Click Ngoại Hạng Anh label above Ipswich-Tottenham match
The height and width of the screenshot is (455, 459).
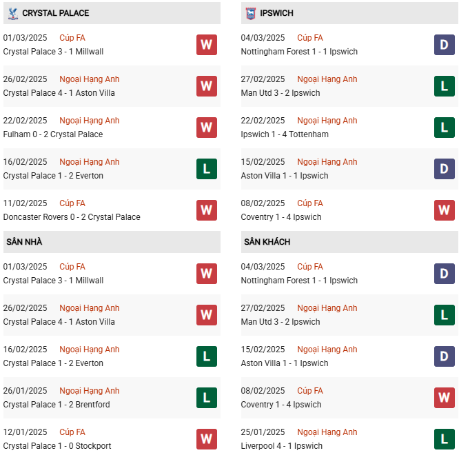327,121
